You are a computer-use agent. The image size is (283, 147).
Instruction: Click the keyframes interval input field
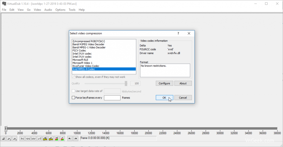112,98
